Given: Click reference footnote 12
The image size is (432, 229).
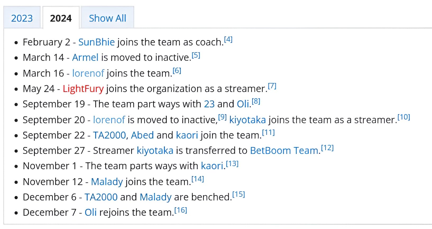Looking at the screenshot, I should point(327,148).
